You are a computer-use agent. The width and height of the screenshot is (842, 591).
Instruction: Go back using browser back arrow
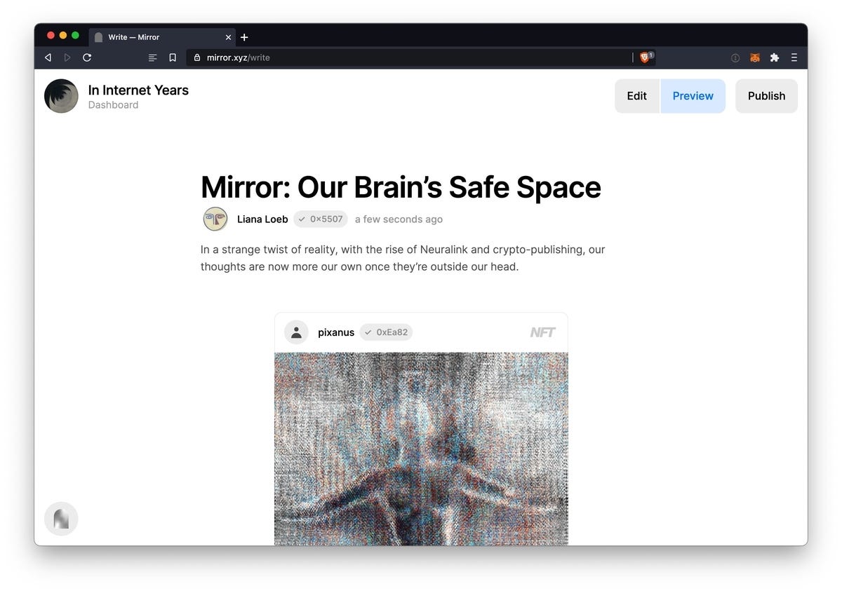[48, 57]
